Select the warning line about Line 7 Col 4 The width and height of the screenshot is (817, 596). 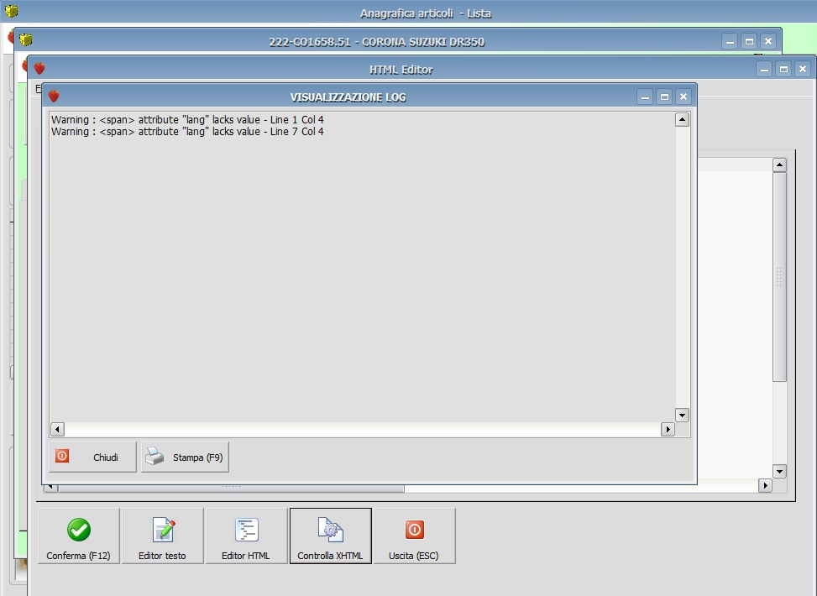point(187,131)
